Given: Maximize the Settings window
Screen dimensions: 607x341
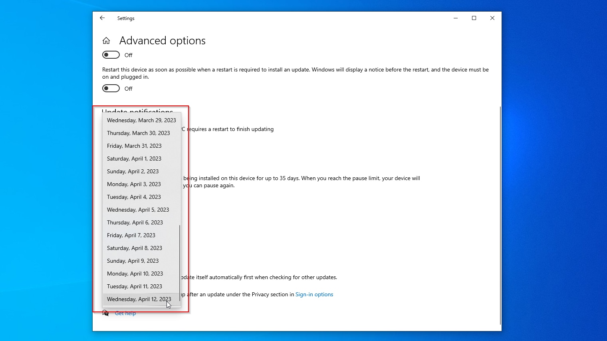Looking at the screenshot, I should 474,18.
